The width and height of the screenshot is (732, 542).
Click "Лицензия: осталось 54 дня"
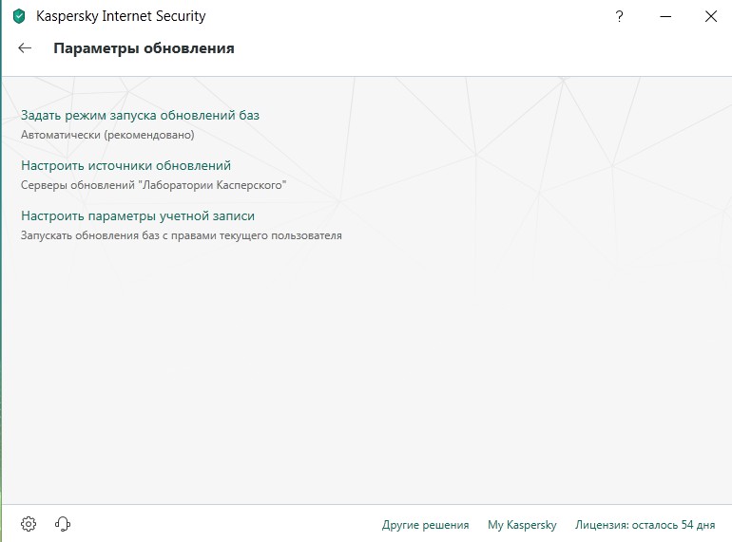click(645, 524)
